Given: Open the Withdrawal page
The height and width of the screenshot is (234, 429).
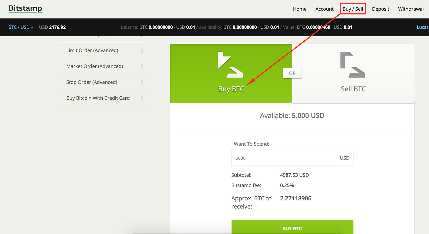Looking at the screenshot, I should tap(411, 9).
